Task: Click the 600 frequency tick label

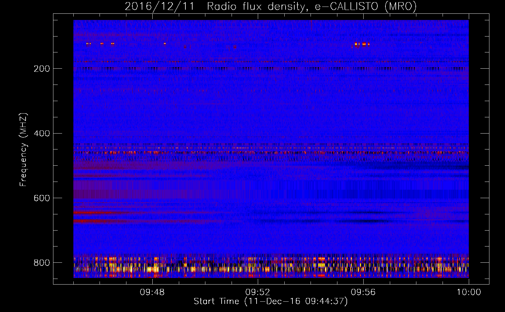Action: [42, 198]
